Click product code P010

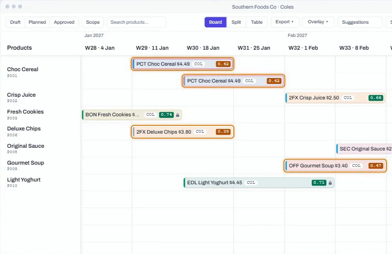[12, 186]
